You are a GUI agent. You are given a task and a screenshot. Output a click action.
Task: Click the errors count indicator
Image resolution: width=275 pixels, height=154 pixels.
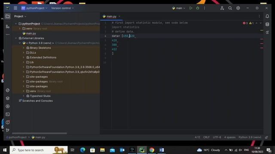point(245,23)
